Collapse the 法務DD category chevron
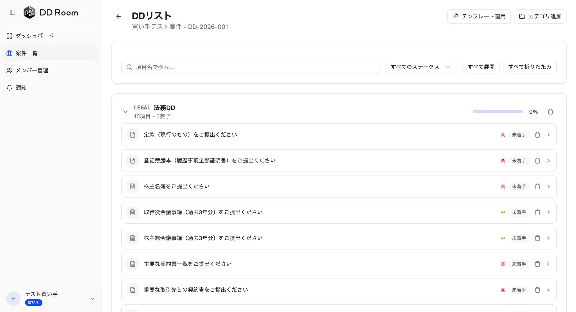Screen dimensions: 576x312 click(x=125, y=112)
